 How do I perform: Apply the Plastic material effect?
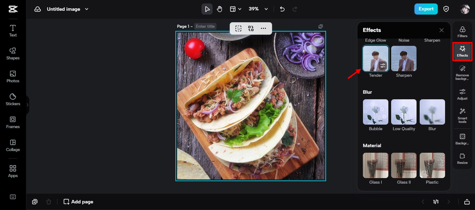432,165
